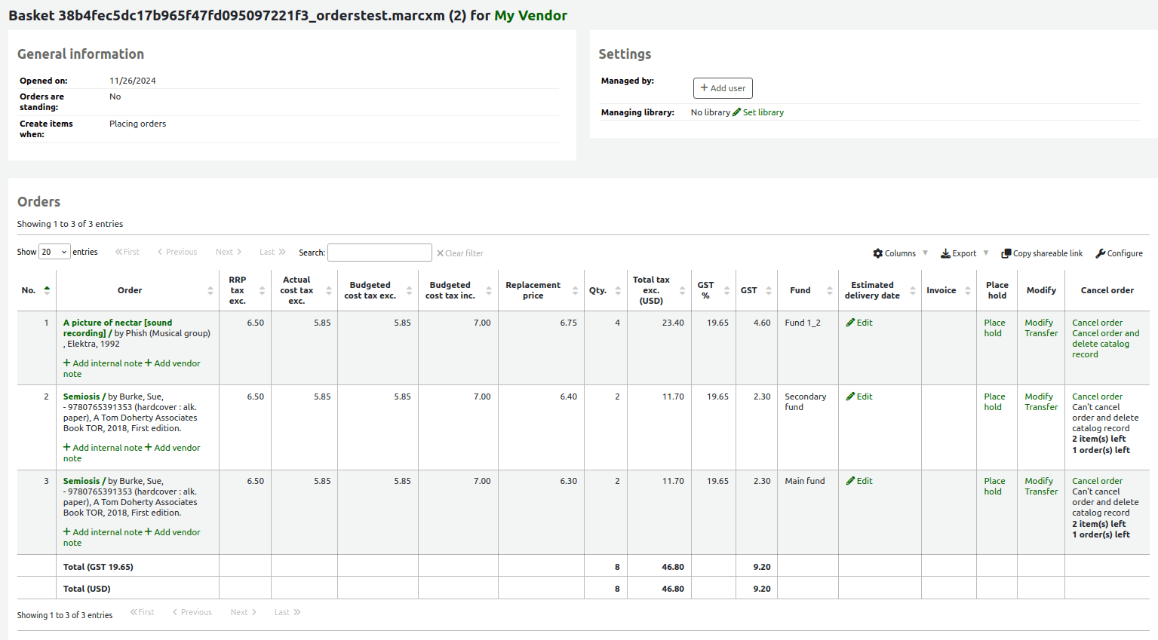Screen dimensions: 1158x640
Task: Cancel order and delete catalog record
Action: pyautogui.click(x=1106, y=344)
